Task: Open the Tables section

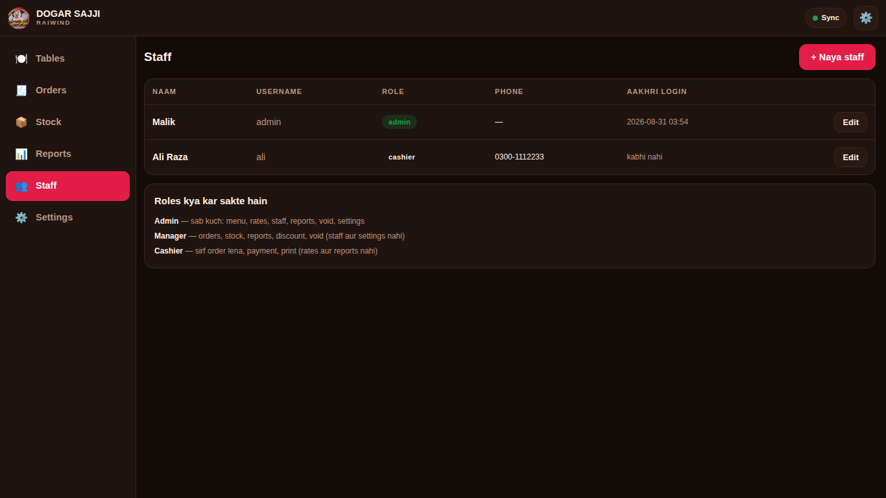Action: click(67, 58)
